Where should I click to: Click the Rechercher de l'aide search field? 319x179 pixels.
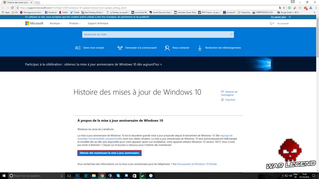156,34
